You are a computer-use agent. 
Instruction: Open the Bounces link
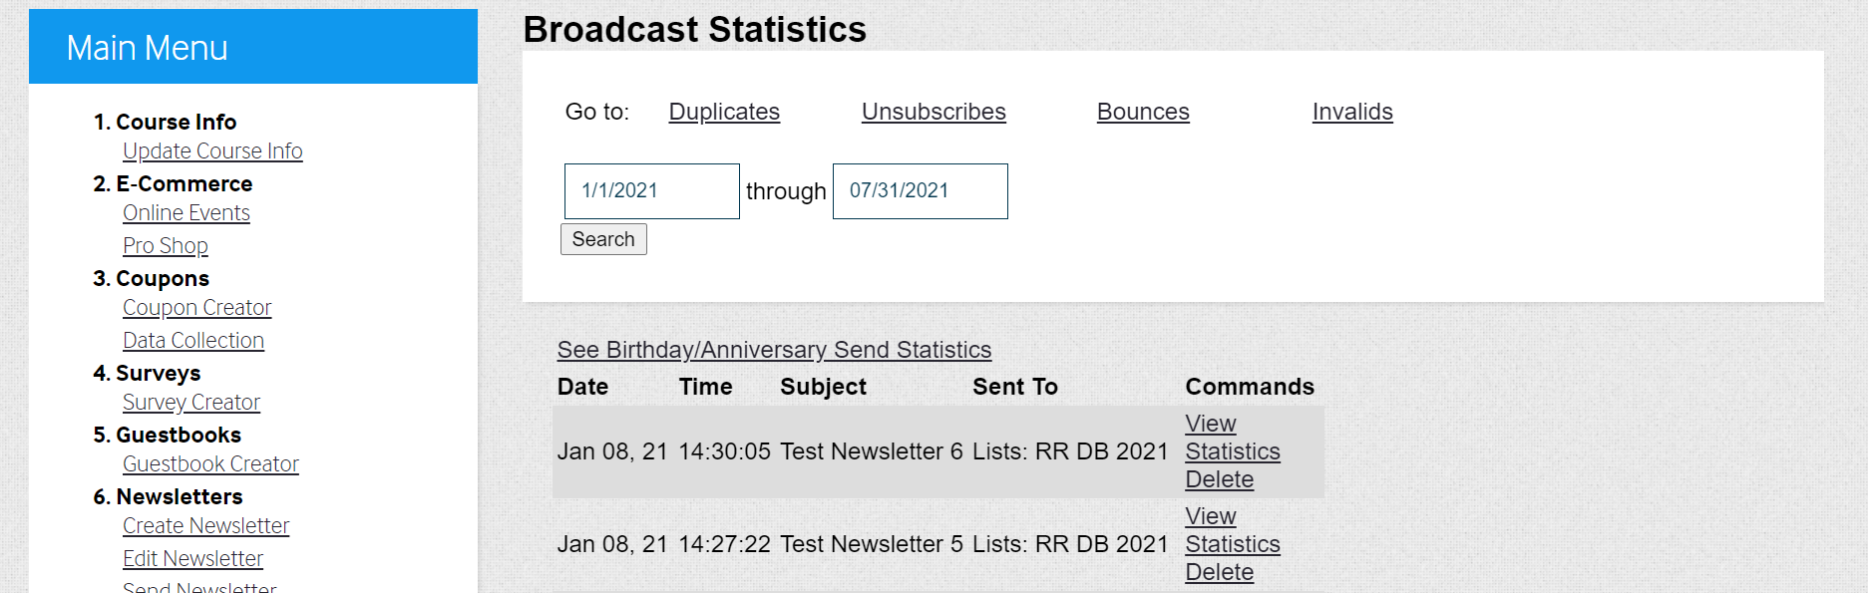(1143, 112)
